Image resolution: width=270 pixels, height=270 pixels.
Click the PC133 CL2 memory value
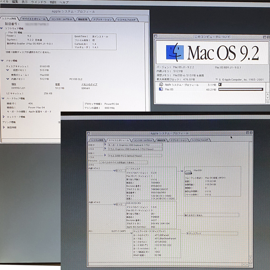pyautogui.click(x=76, y=79)
